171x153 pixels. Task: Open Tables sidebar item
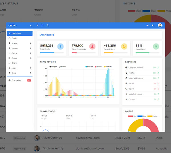click(x=20, y=58)
